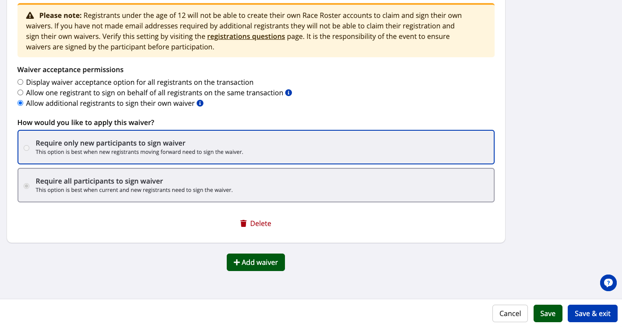Click the plus icon on Add waiver
The width and height of the screenshot is (622, 327).
point(236,262)
